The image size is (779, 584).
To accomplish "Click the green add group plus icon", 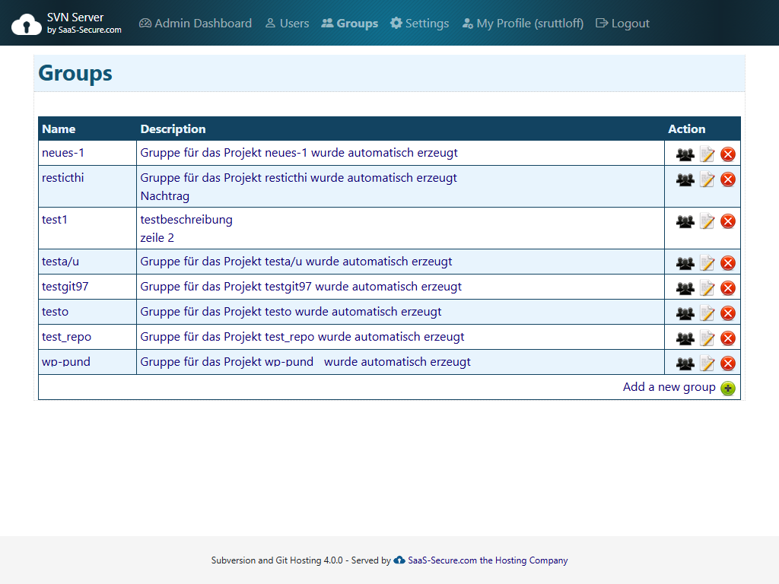I will point(728,389).
